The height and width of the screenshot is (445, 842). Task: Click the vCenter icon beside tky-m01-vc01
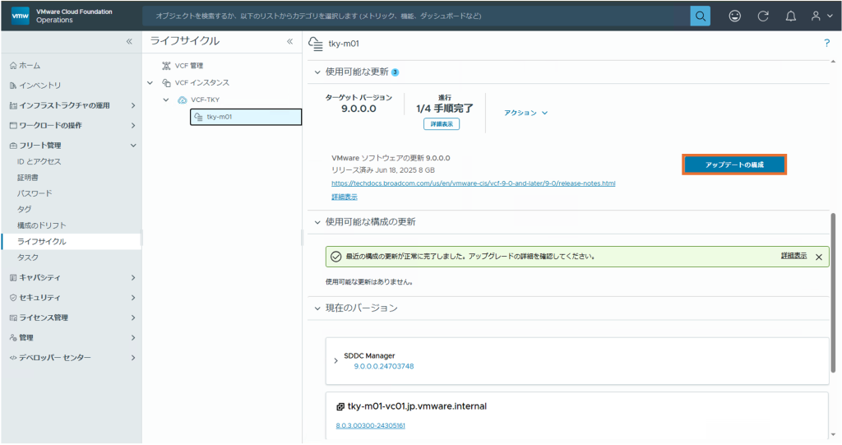pyautogui.click(x=340, y=407)
